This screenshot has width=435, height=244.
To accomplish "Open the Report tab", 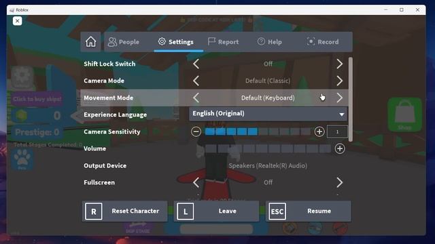I will [223, 42].
